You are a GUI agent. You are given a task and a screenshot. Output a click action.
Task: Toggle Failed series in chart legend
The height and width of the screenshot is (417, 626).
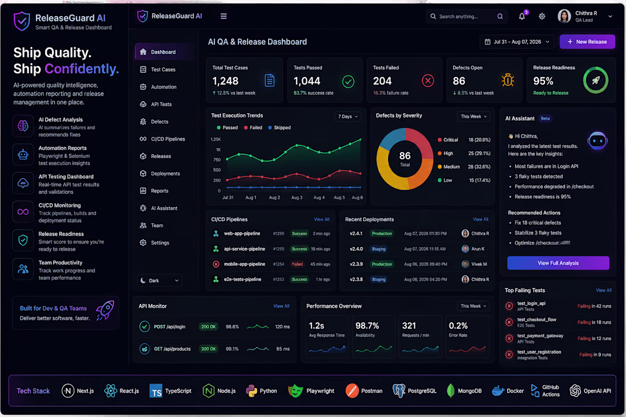[253, 127]
